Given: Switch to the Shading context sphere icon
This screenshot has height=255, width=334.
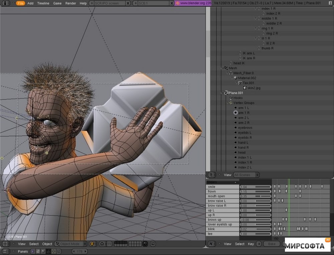Looking at the screenshot, I should (43, 252).
